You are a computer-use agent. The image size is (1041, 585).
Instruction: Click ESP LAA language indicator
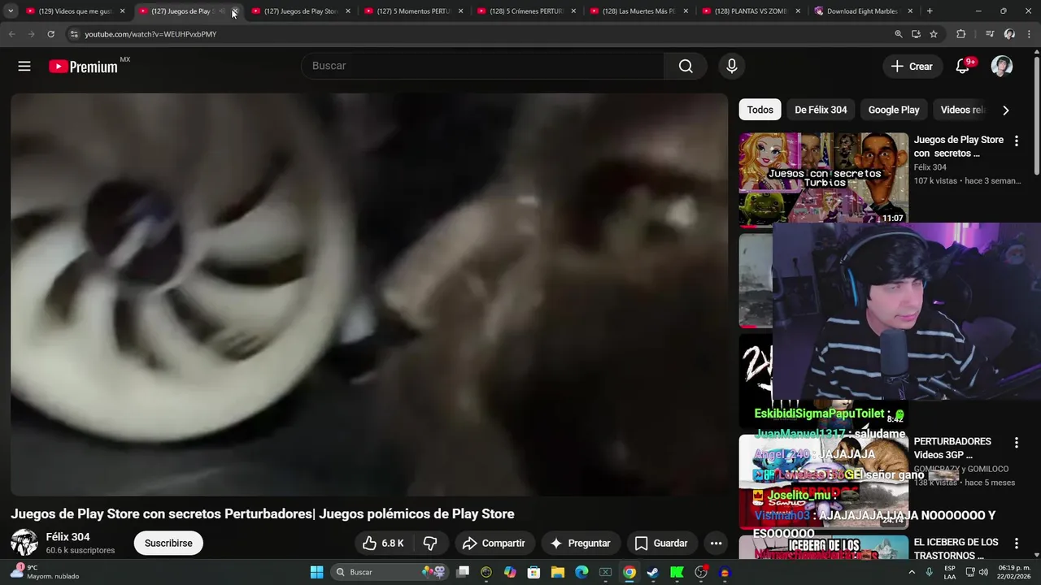tap(950, 572)
